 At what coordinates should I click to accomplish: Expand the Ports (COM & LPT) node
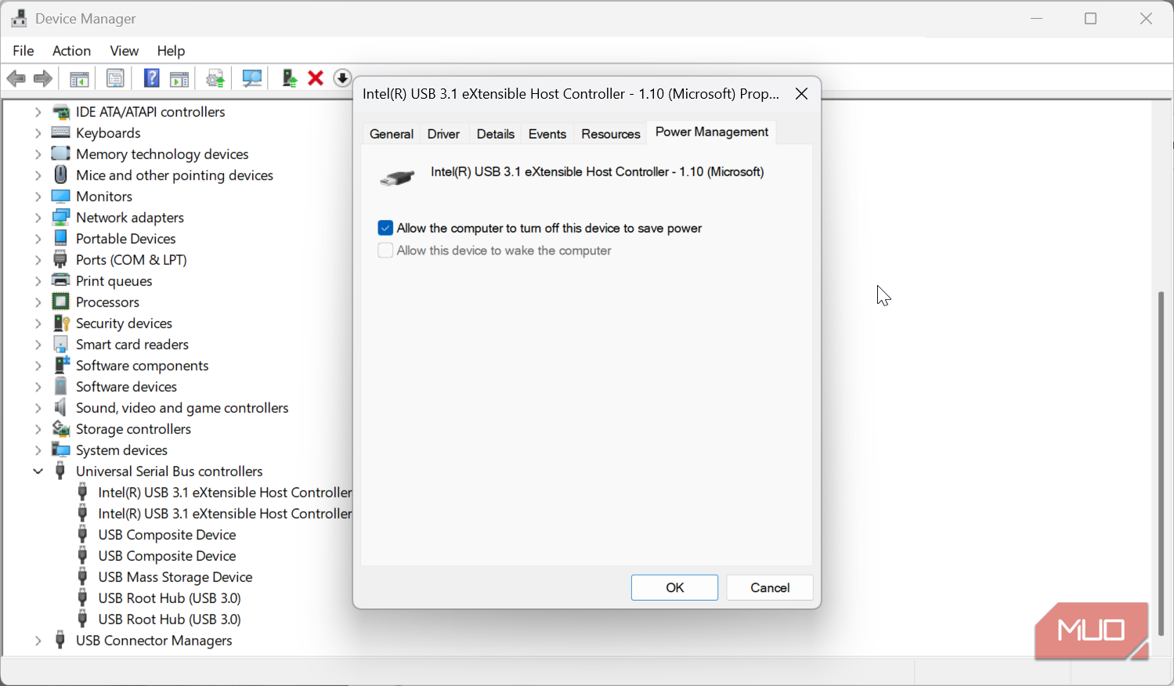[38, 260]
